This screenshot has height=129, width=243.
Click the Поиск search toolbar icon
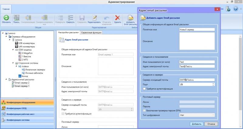tap(16, 18)
